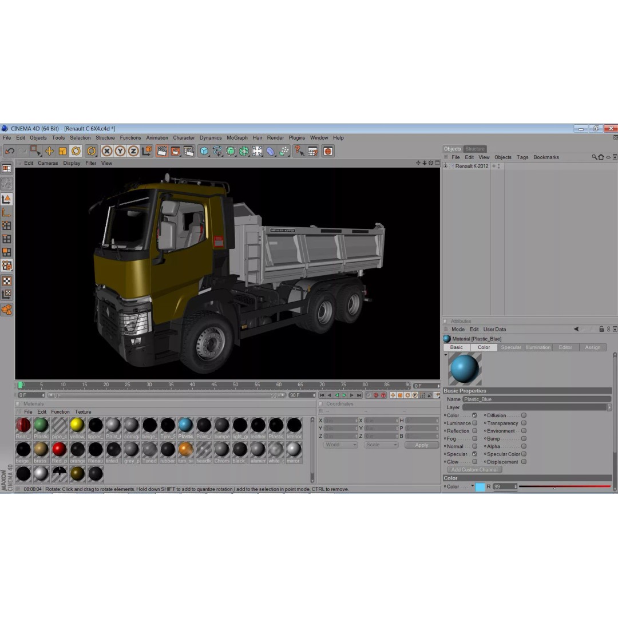Switch to the Specular material tab
The image size is (618, 618).
tap(511, 347)
